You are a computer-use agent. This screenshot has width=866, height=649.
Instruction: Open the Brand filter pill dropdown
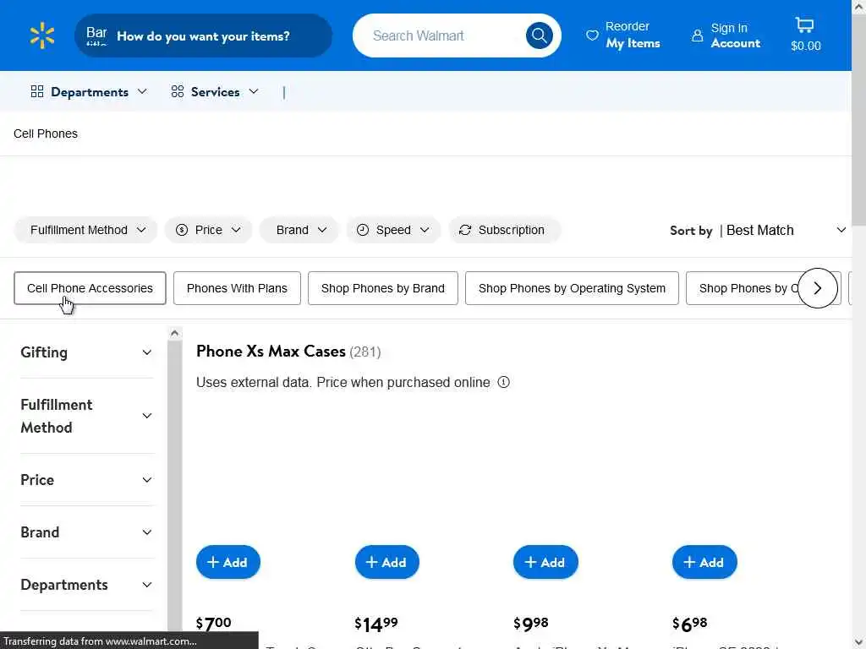point(299,230)
